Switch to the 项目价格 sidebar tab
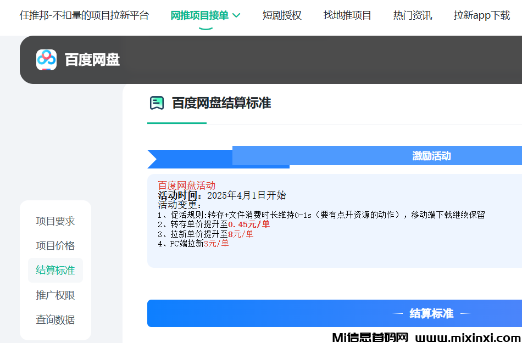This screenshot has height=343, width=522. coord(55,246)
